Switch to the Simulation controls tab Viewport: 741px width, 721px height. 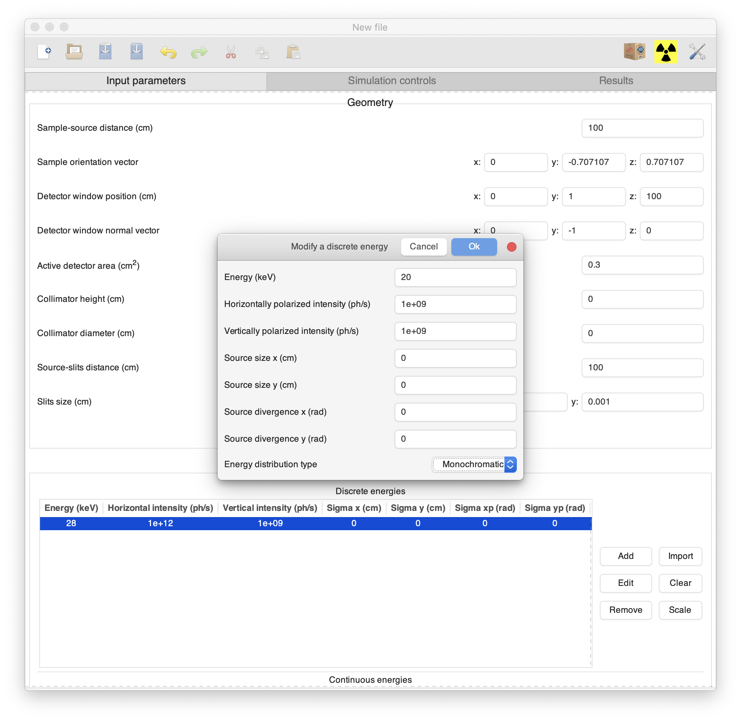(x=391, y=80)
